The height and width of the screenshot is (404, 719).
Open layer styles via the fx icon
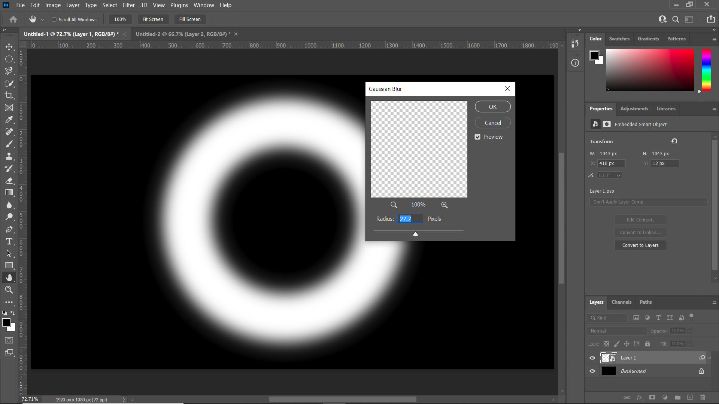coord(640,397)
